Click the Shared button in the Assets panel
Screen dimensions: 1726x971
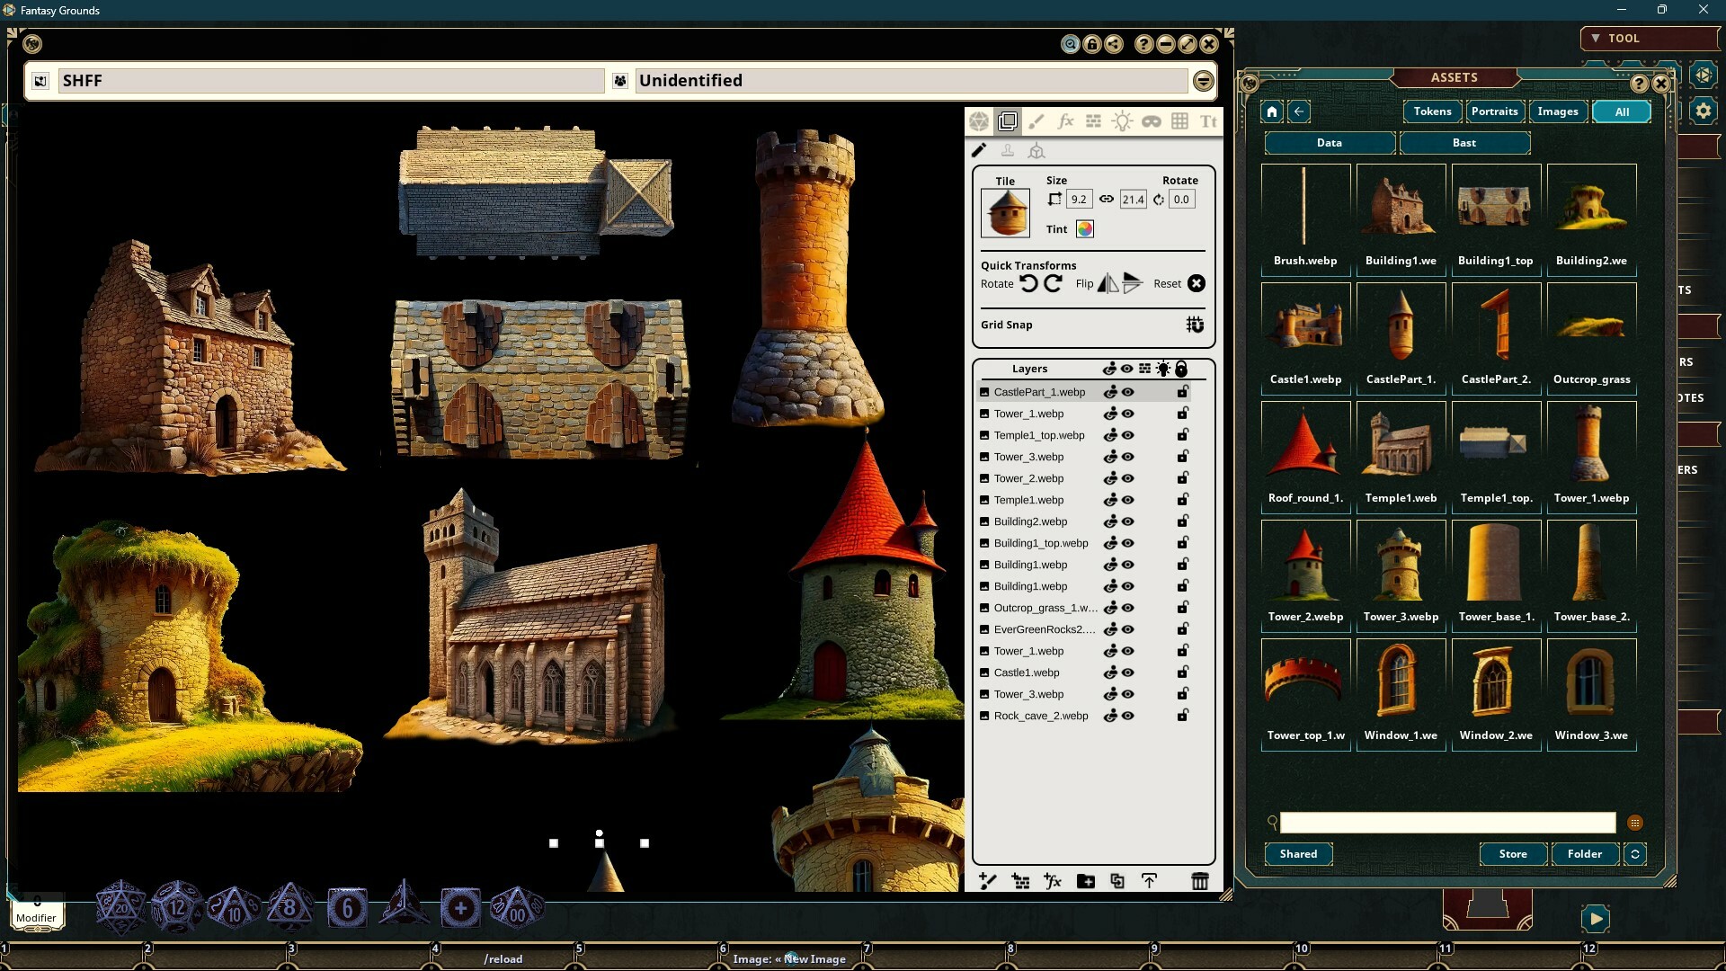click(x=1297, y=854)
